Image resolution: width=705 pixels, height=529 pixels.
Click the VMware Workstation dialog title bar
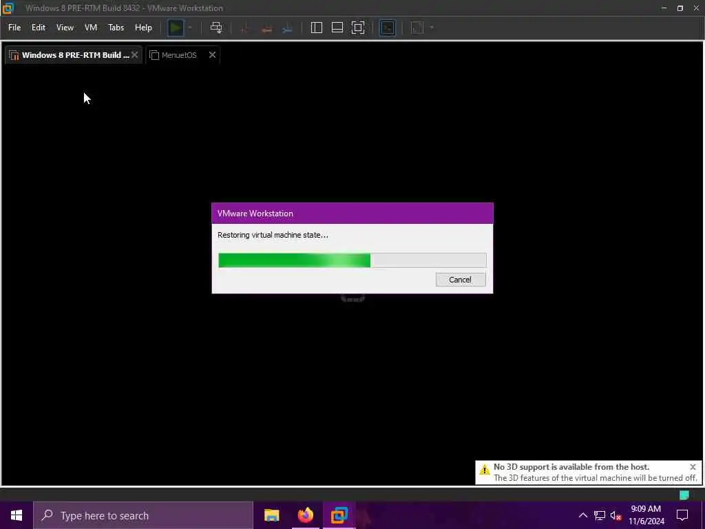click(x=352, y=214)
